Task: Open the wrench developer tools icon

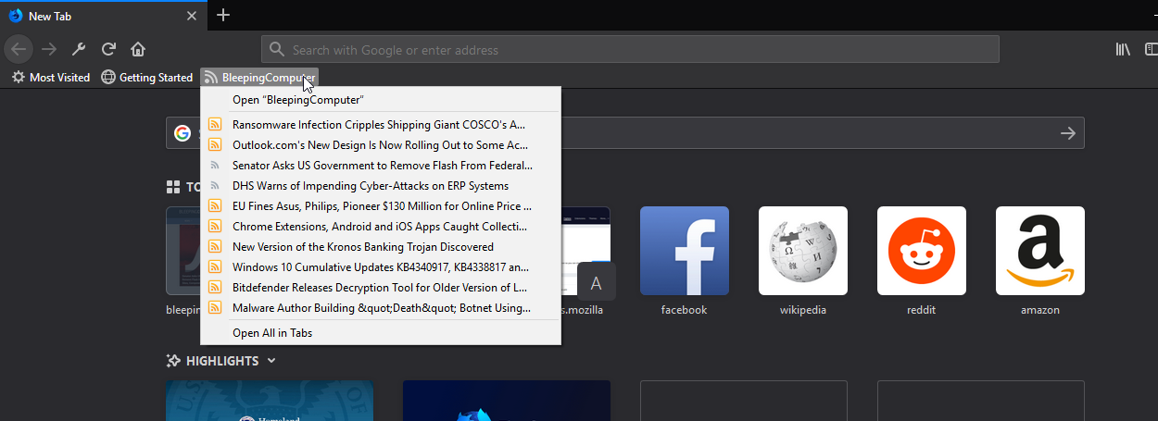Action: [79, 49]
